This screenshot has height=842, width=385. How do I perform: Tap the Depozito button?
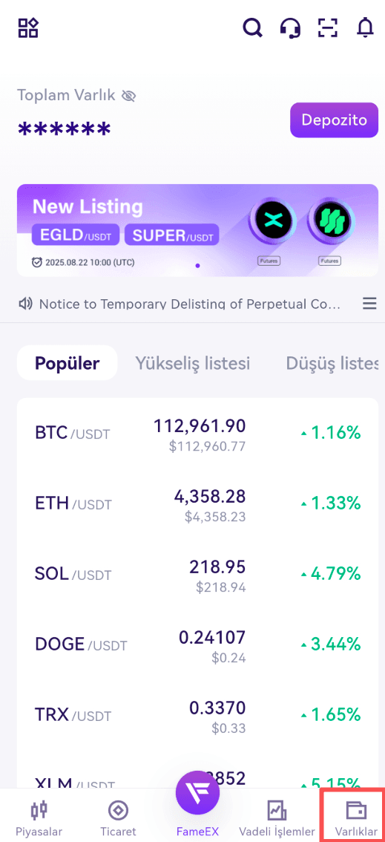point(334,120)
